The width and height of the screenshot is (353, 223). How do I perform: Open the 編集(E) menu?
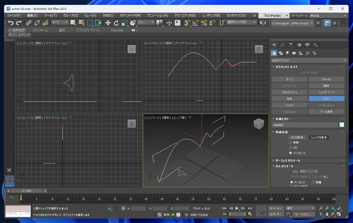32,15
